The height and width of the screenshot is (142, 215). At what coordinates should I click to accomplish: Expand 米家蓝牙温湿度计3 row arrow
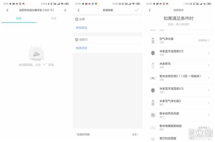[x=209, y=90]
